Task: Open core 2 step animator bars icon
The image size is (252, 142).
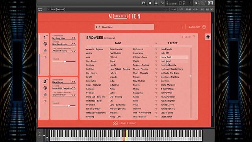Action: [x=45, y=95]
